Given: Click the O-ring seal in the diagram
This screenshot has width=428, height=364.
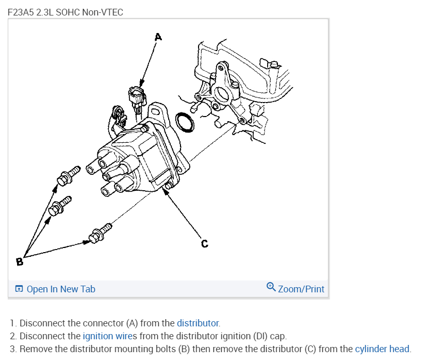Looking at the screenshot, I should (x=185, y=123).
